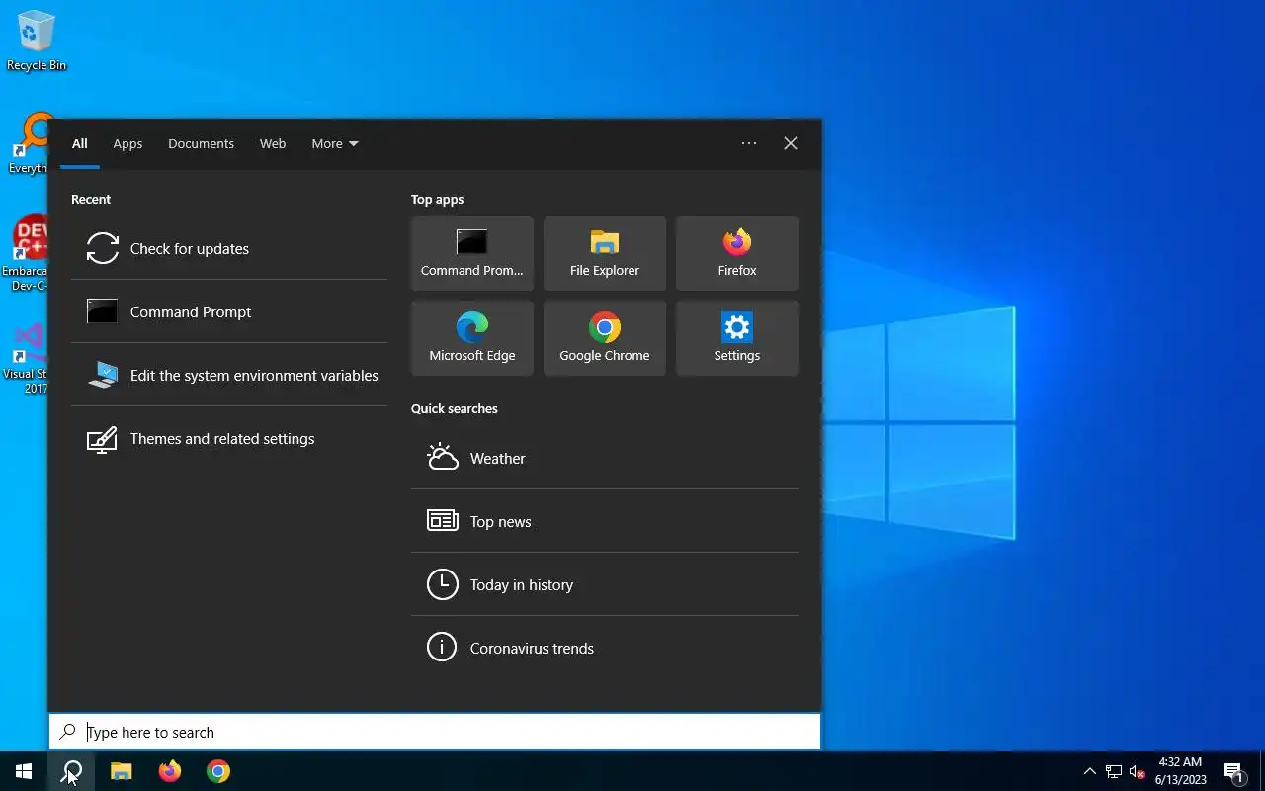Screen dimensions: 1265x791
Task: Open Edit the system environment variables
Action: coord(229,375)
